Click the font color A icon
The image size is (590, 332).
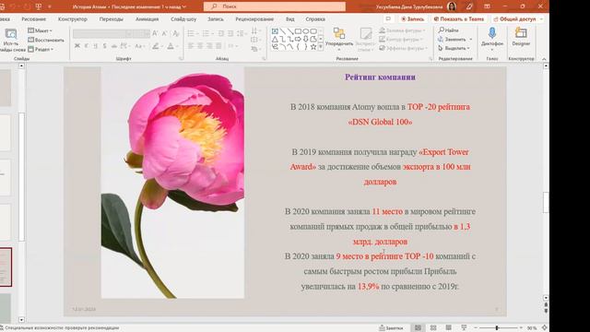tap(170, 46)
